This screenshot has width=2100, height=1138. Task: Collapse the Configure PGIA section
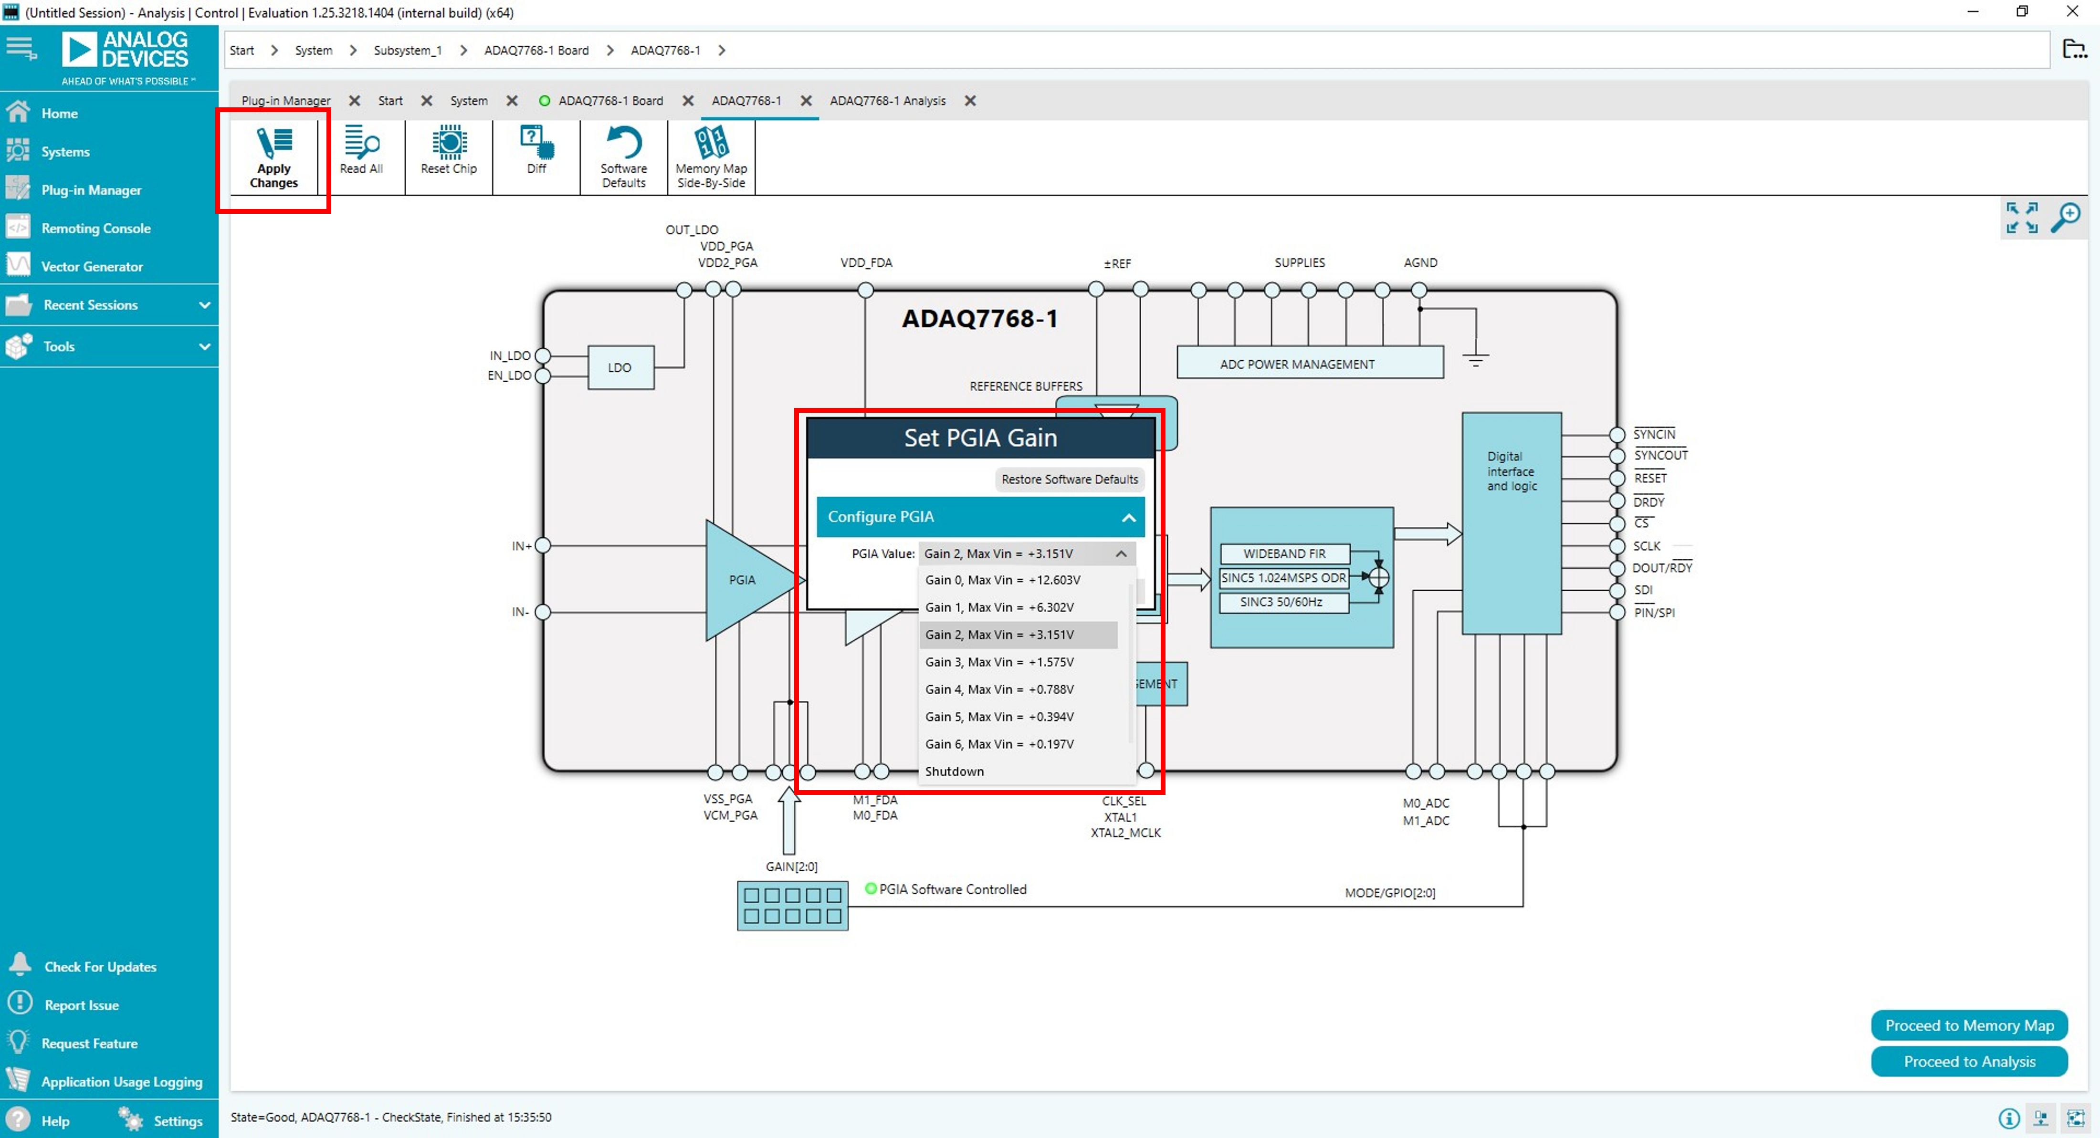coord(1128,517)
